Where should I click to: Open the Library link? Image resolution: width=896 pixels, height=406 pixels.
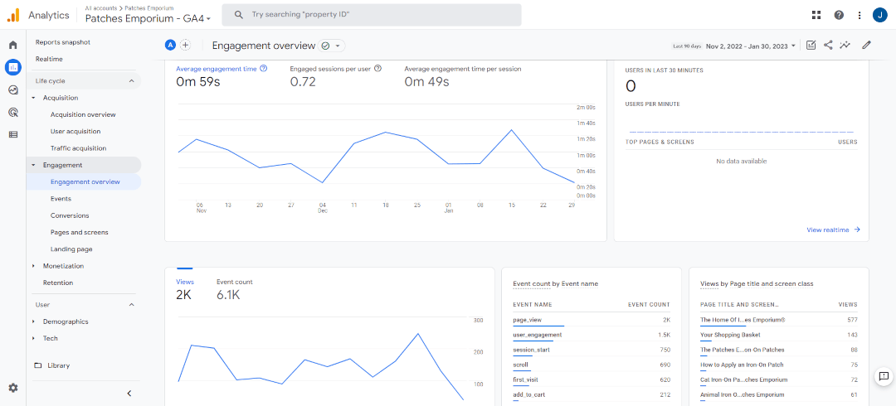click(59, 365)
